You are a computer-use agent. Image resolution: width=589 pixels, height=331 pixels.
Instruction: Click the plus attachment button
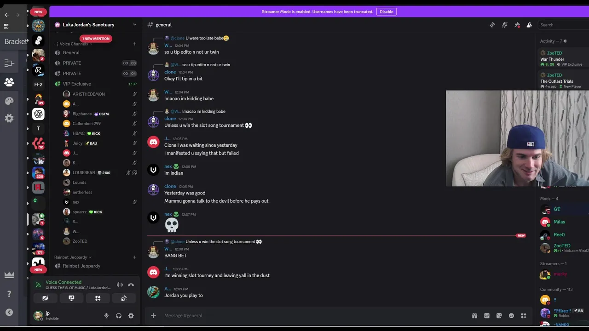pyautogui.click(x=153, y=316)
